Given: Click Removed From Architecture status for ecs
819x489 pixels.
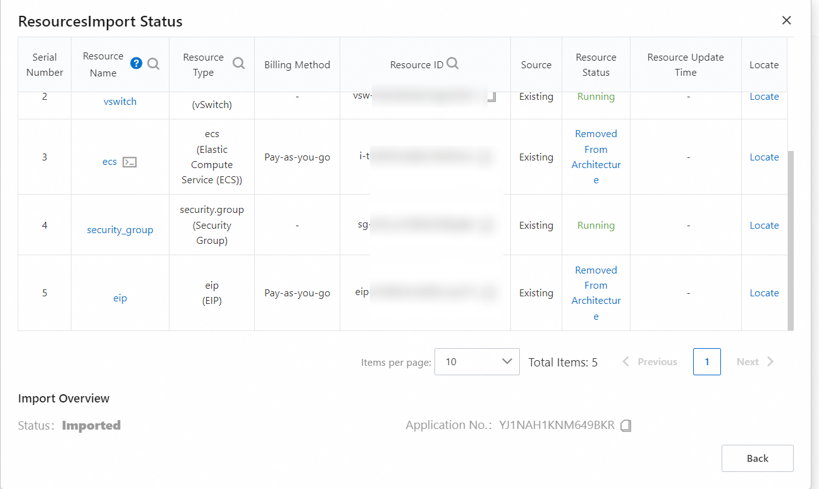Looking at the screenshot, I should [596, 157].
